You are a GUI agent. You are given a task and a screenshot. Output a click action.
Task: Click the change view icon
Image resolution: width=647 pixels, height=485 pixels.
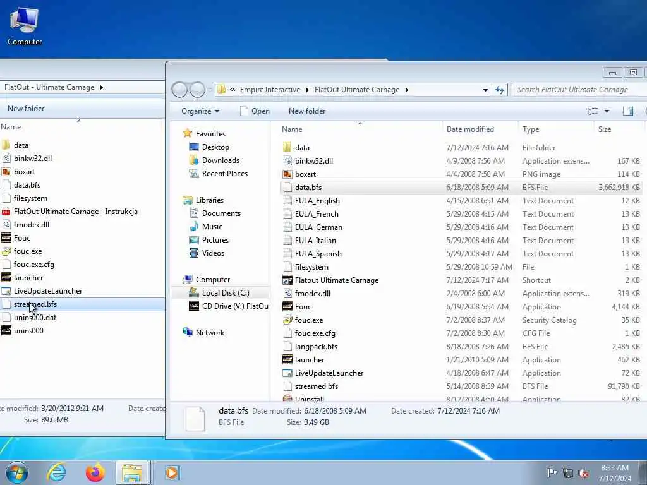[x=593, y=111]
